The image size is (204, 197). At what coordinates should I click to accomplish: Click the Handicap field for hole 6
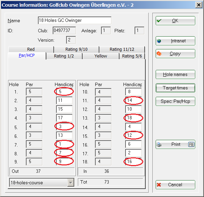pos(64,135)
